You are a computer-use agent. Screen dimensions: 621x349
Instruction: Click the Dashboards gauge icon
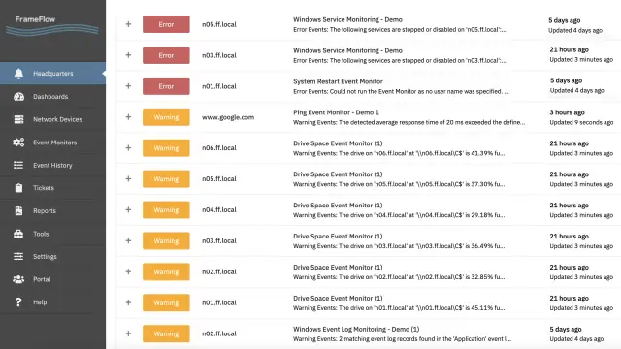(x=18, y=97)
